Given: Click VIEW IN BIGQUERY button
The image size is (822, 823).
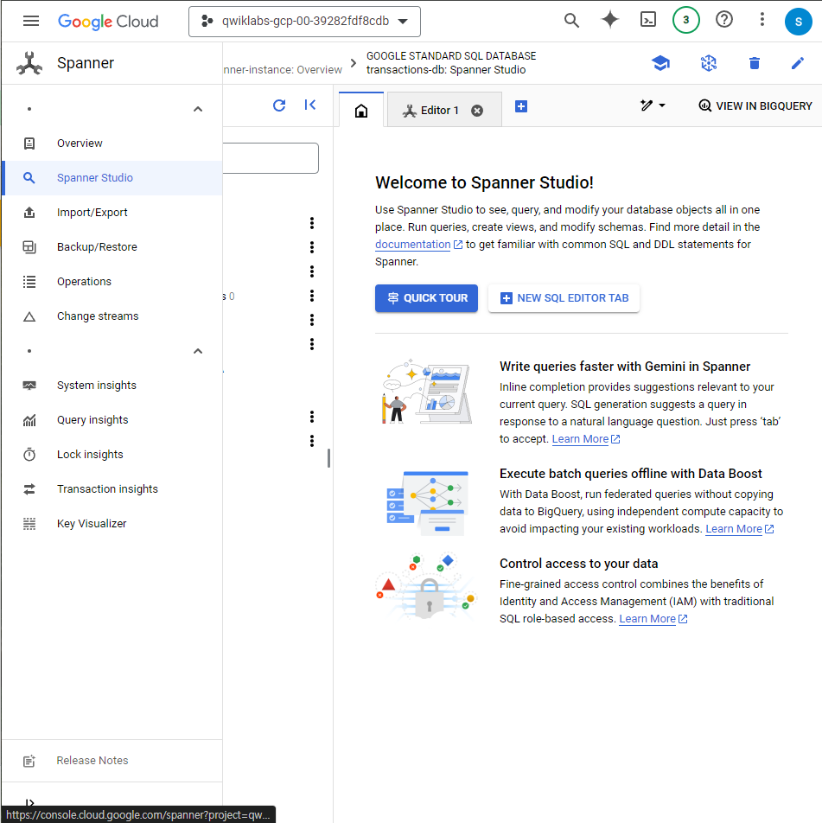Looking at the screenshot, I should click(x=755, y=106).
